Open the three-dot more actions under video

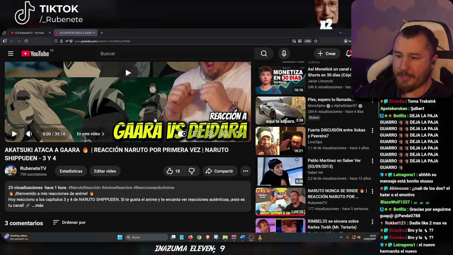tap(245, 171)
